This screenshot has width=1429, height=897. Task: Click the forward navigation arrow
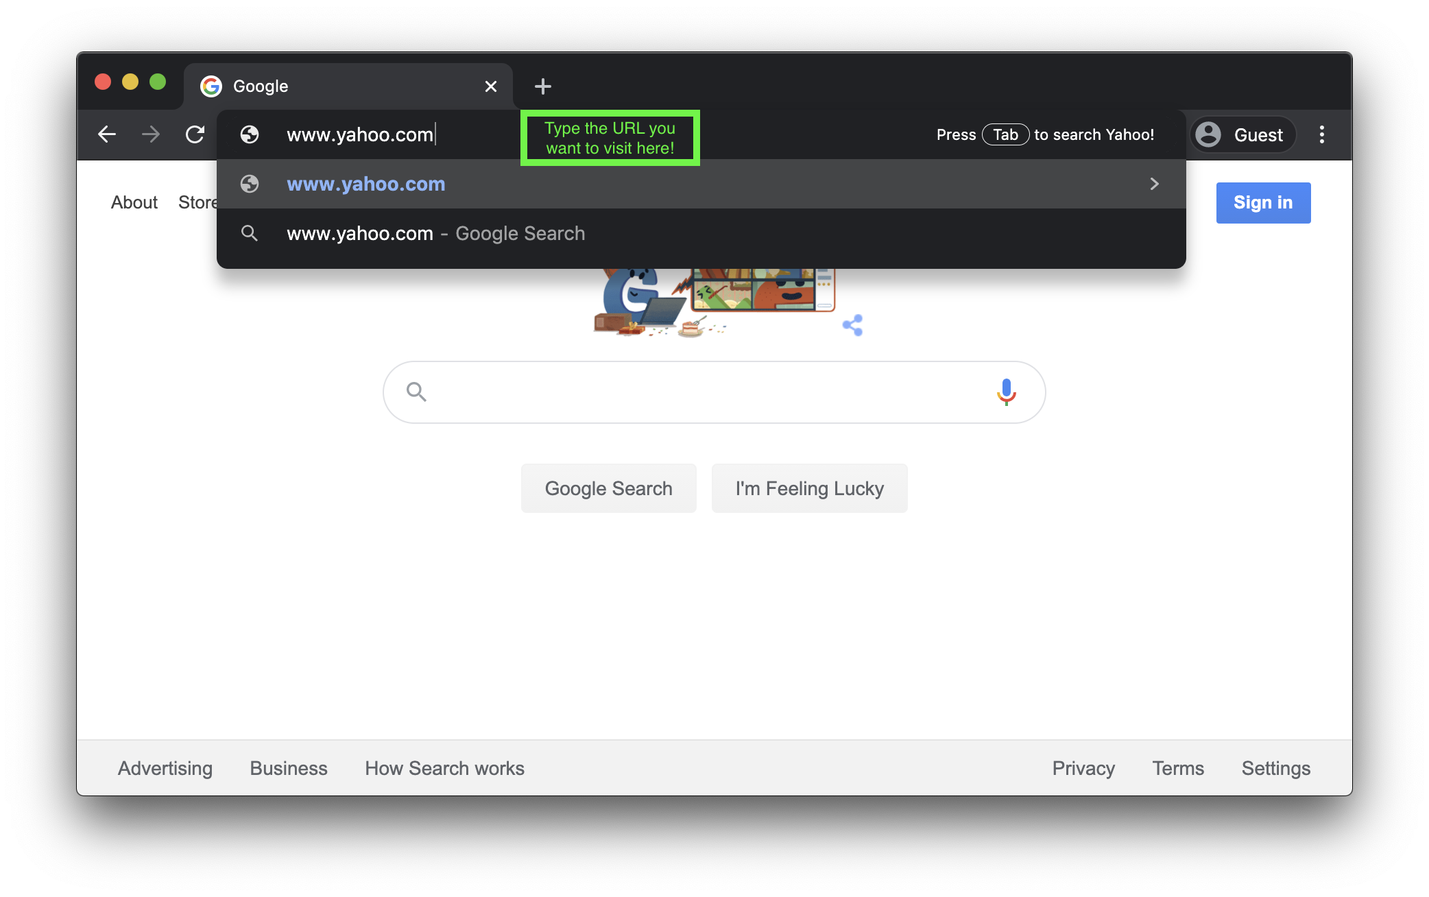(x=151, y=134)
